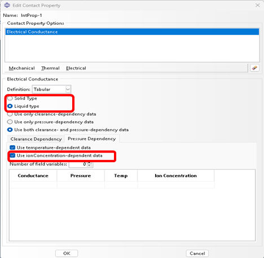Choose Use only pressure-dependency data option
Viewport: 264px width, 258px height.
coord(10,122)
